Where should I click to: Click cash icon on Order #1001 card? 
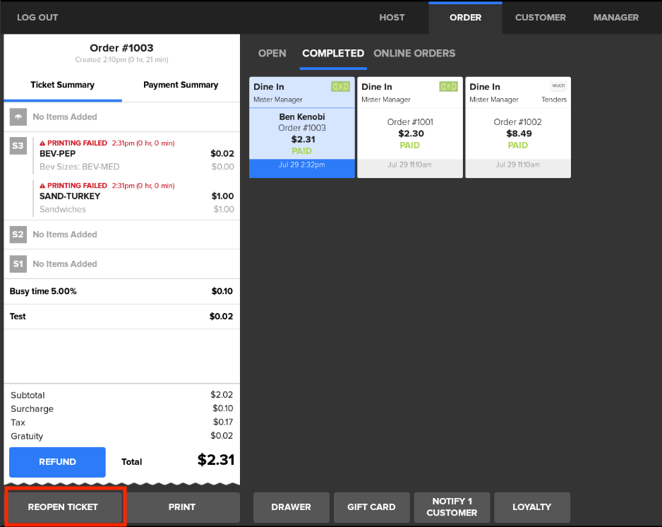click(x=448, y=87)
